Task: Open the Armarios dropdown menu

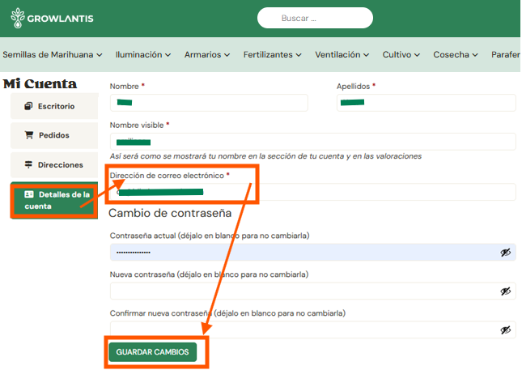Action: point(207,54)
